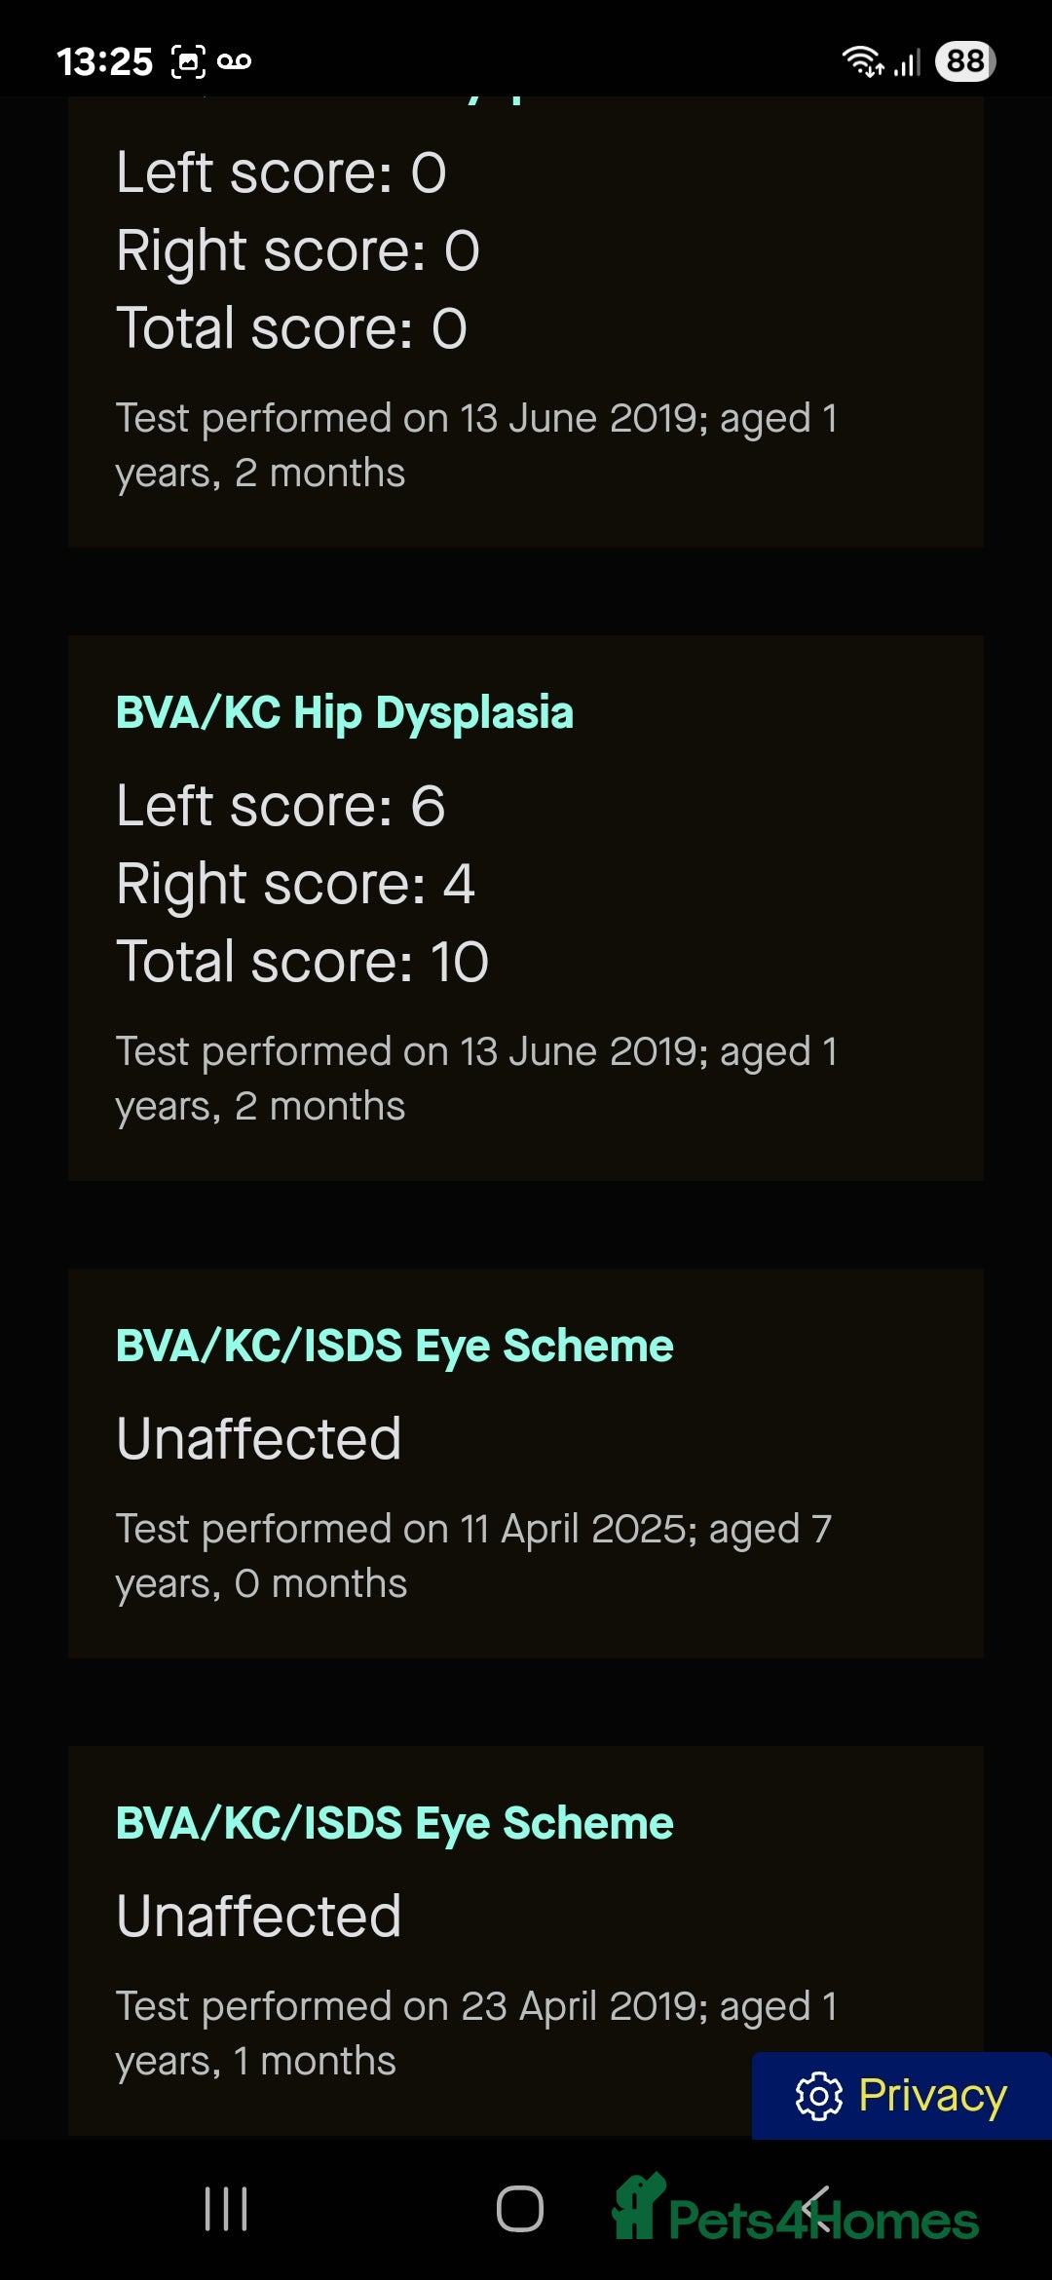This screenshot has height=2280, width=1052.
Task: Tap the Android home button icon
Action: click(x=520, y=2209)
